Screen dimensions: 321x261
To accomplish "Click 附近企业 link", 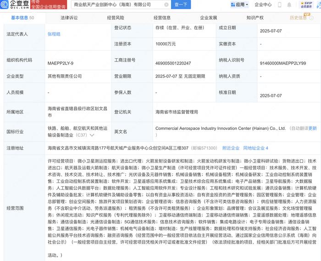I will point(231,148).
